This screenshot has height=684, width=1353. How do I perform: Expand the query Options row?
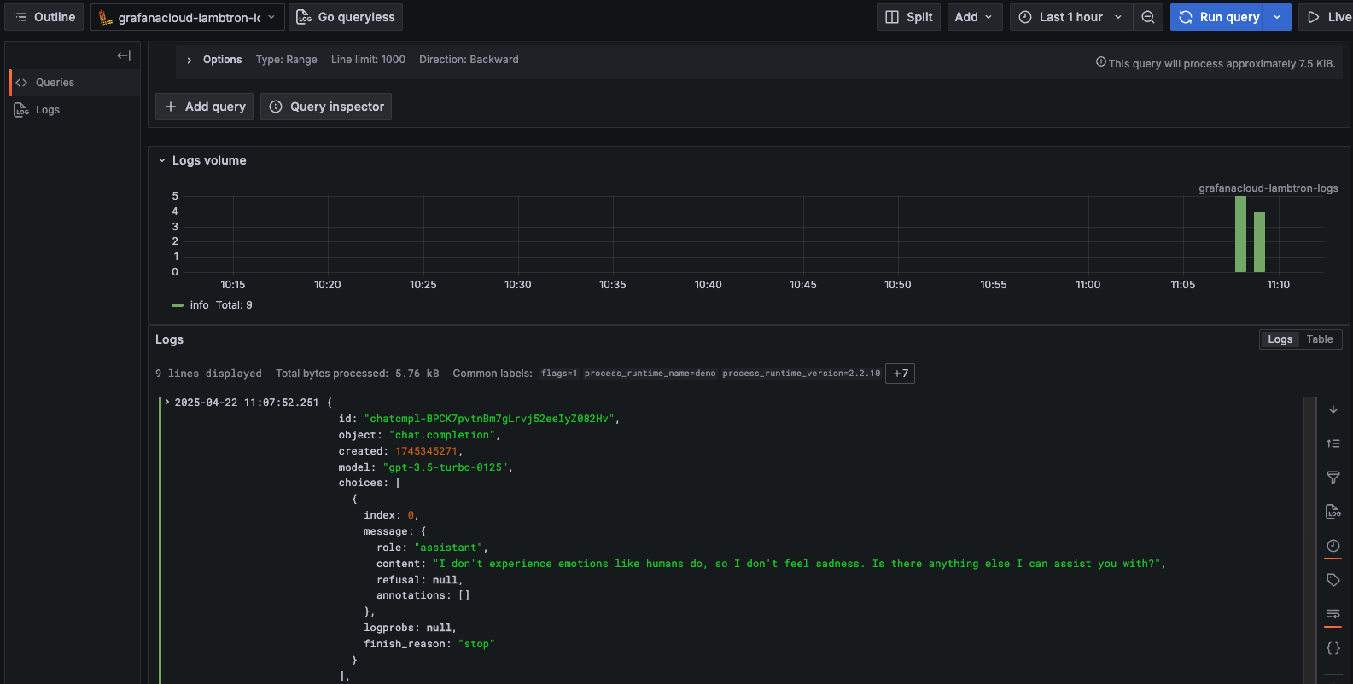coord(190,60)
